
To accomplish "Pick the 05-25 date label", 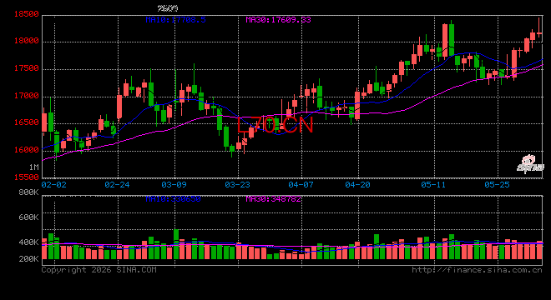I will pos(497,184).
